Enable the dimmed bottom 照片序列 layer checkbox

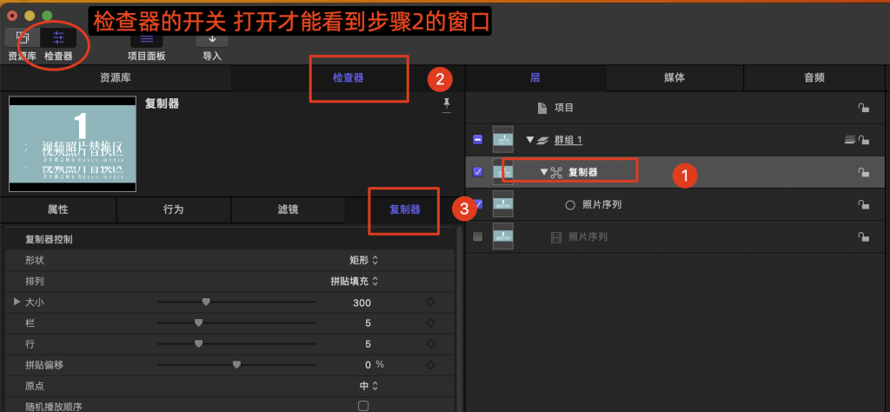tap(478, 237)
